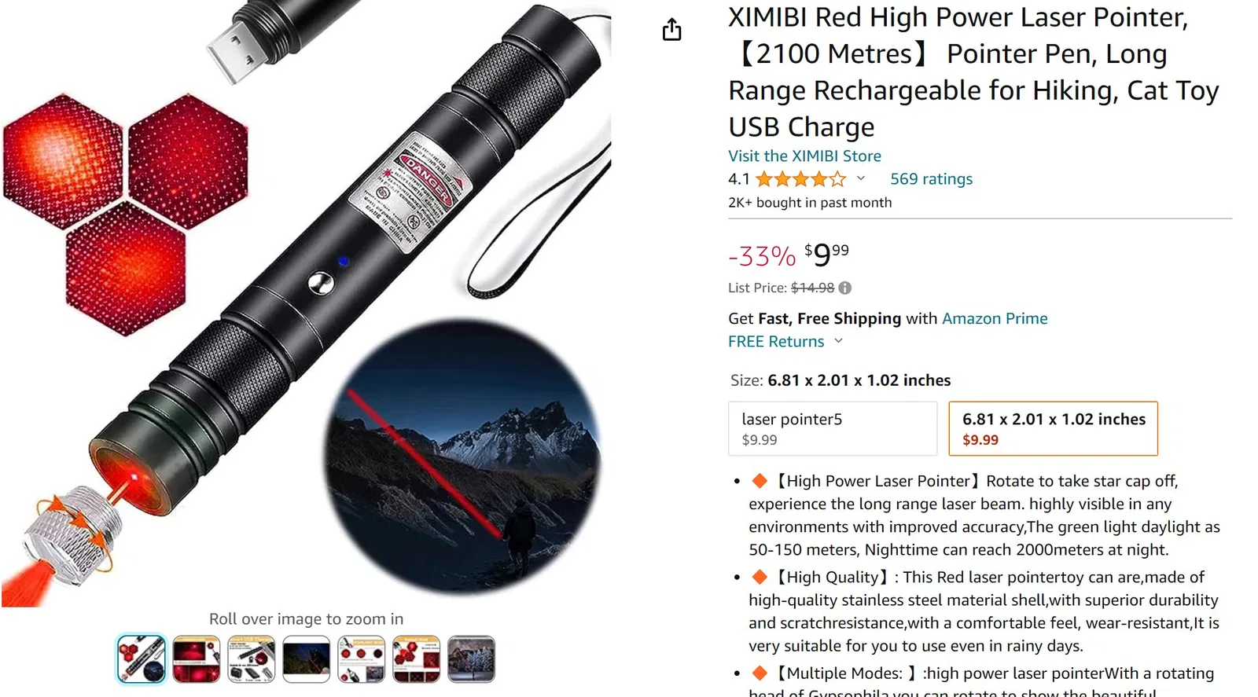
Task: Select the sixth hexagon patterns thumbnail
Action: pyautogui.click(x=417, y=658)
